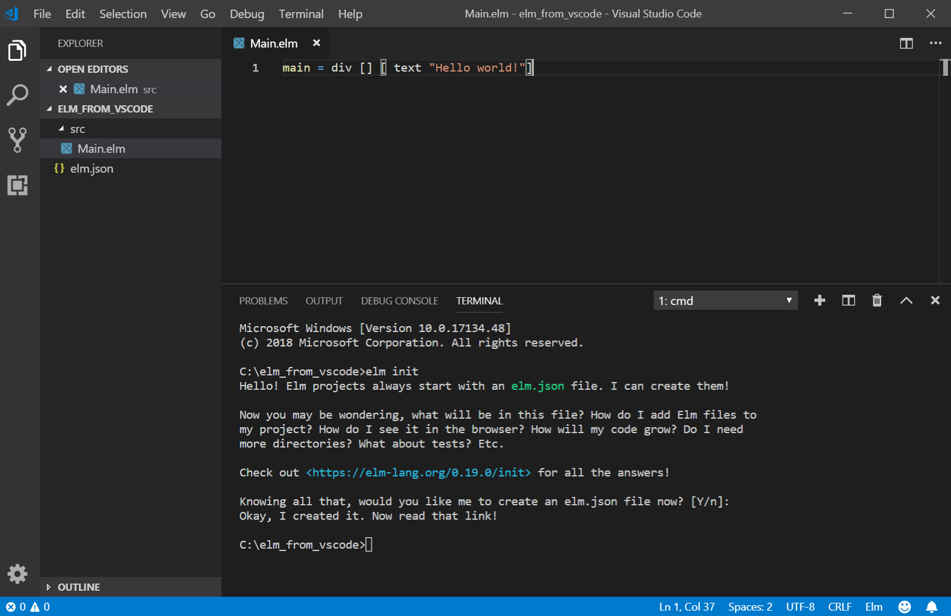Split the terminal pane
The image size is (951, 616).
click(x=848, y=300)
